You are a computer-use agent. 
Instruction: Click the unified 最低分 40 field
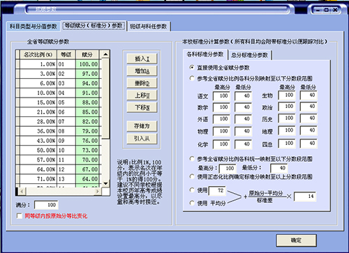click(x=279, y=168)
